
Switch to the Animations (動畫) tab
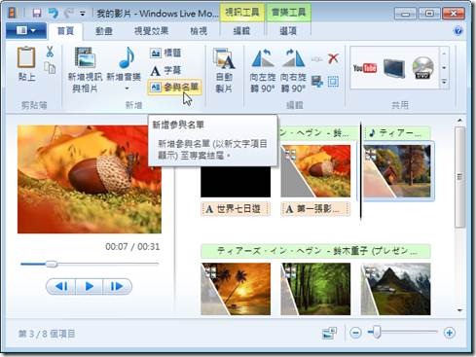click(104, 31)
